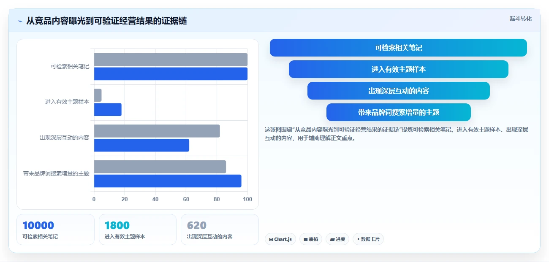Open the 10000 可检索相关笔记 data card
This screenshot has width=549, height=262.
[x=55, y=230]
